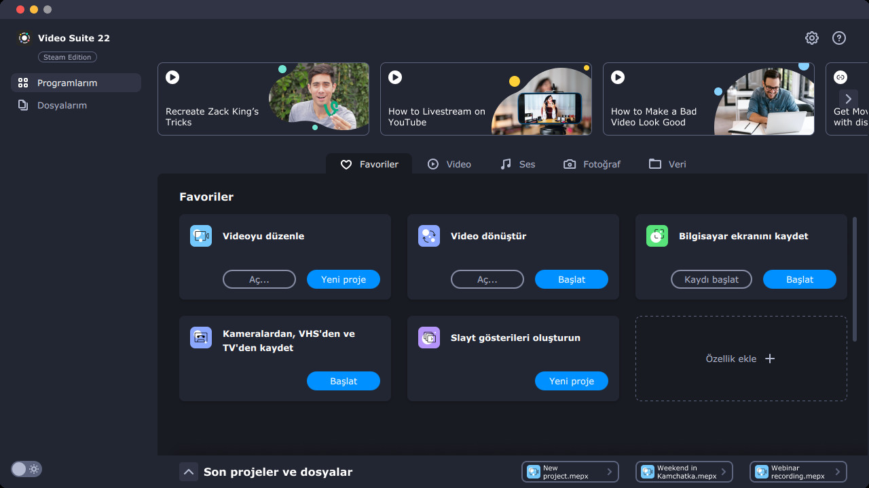This screenshot has width=869, height=488.
Task: Click the Video dönüştür feature icon
Action: (429, 236)
